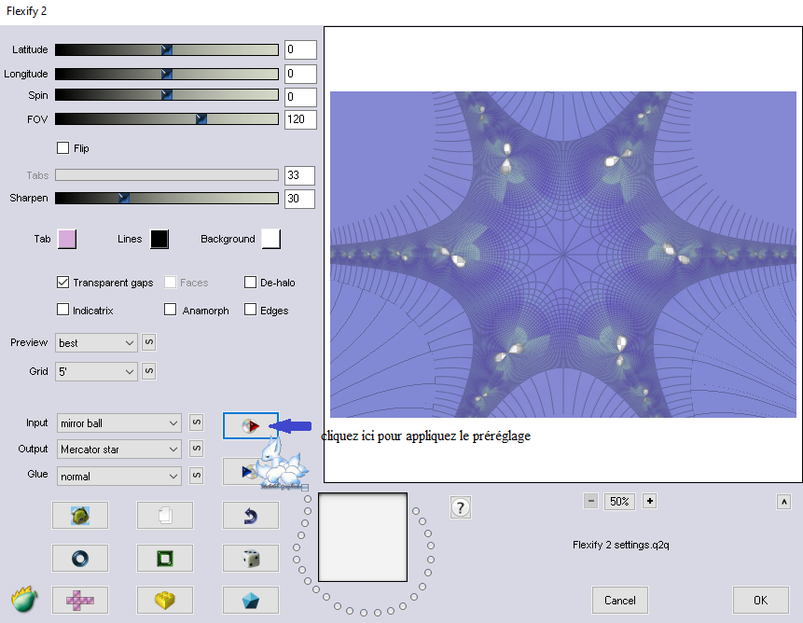
Task: Click the star-shaped preview image
Action: 562,255
